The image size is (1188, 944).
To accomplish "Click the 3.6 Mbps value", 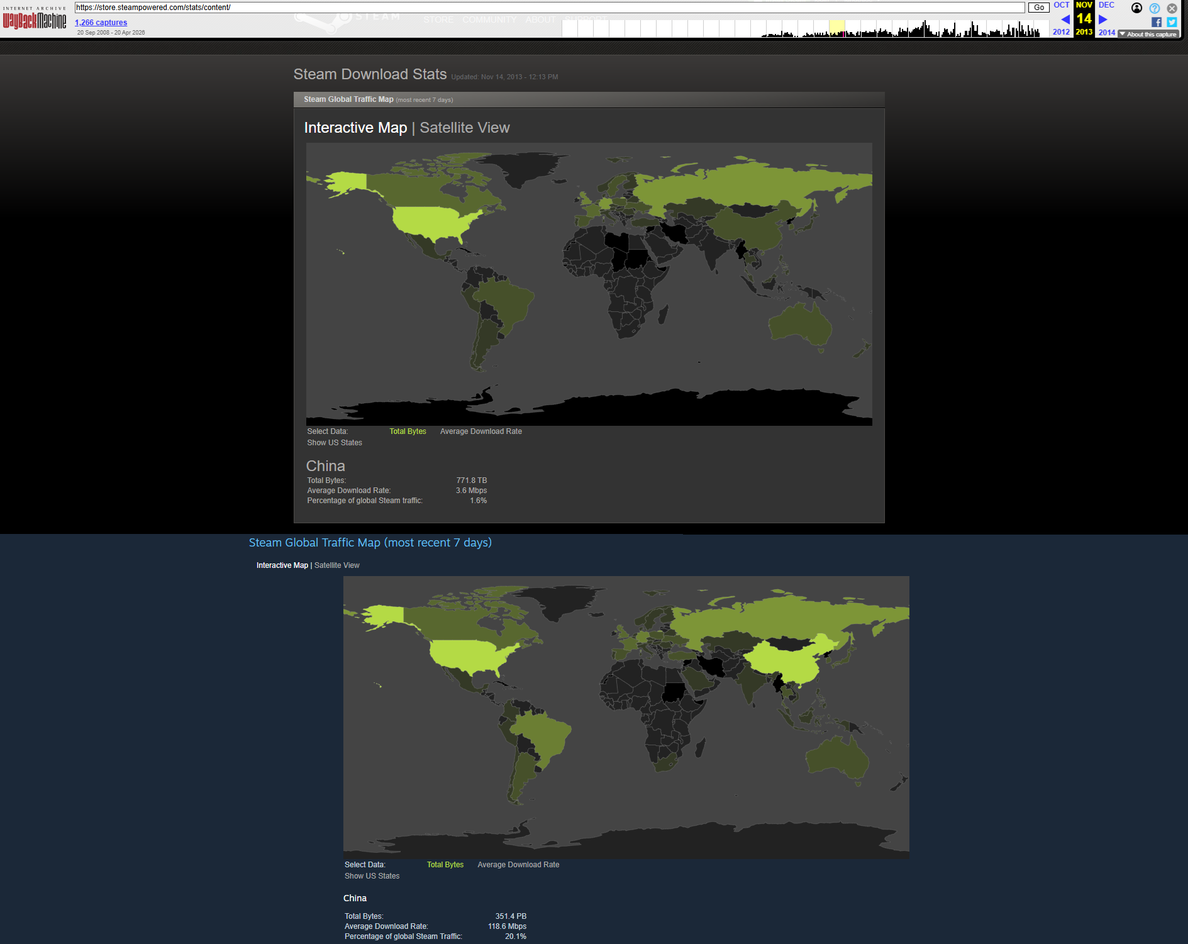I will pyautogui.click(x=472, y=491).
